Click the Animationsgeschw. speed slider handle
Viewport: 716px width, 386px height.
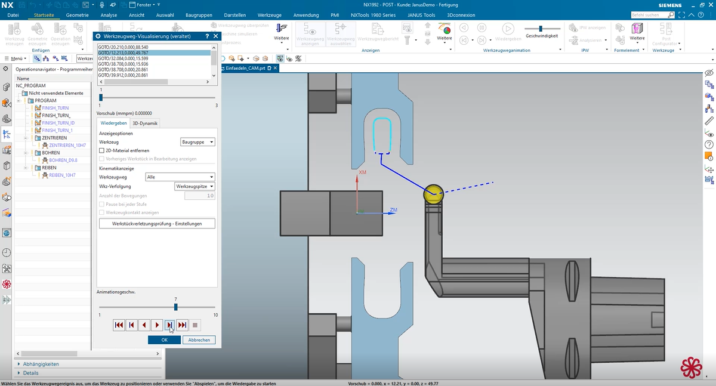175,307
